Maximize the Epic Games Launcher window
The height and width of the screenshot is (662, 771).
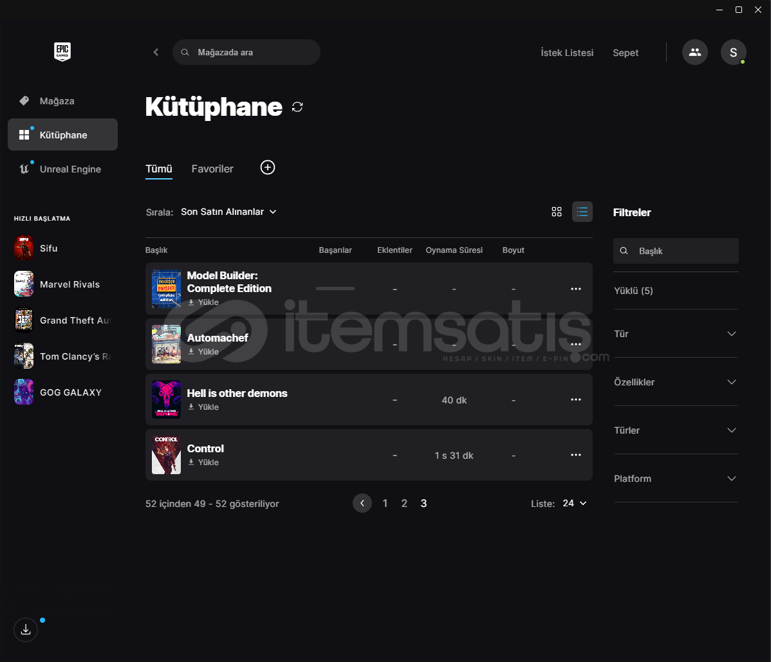click(739, 10)
